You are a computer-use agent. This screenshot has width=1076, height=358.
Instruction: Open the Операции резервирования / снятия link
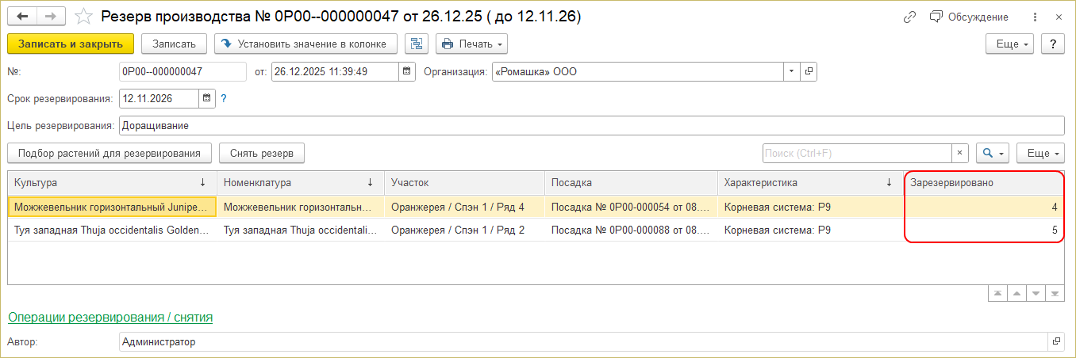point(110,317)
